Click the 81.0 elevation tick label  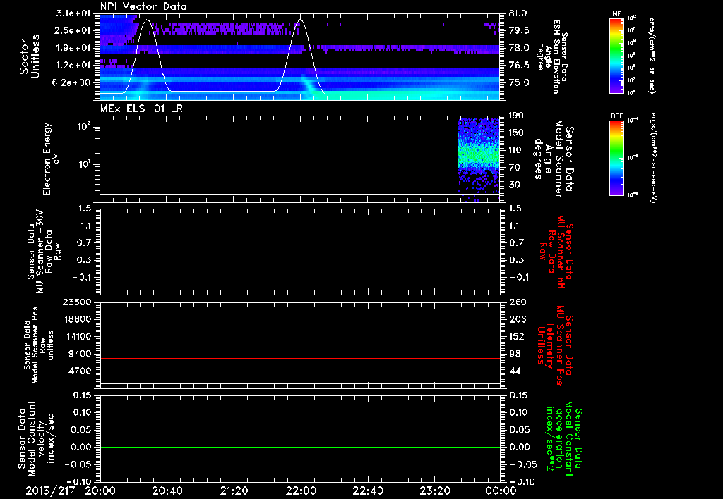[518, 13]
